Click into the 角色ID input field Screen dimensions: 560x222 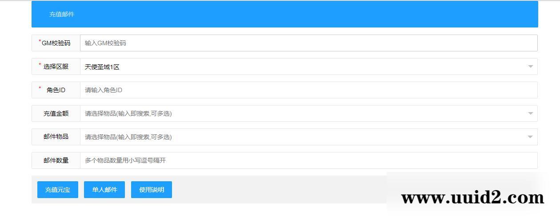point(308,90)
